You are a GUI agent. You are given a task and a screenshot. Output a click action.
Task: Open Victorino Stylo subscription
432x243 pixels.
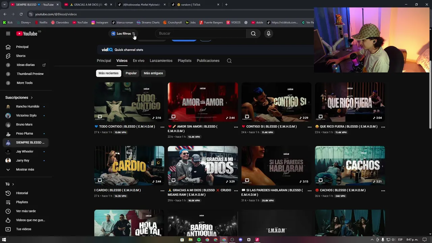pos(26,115)
